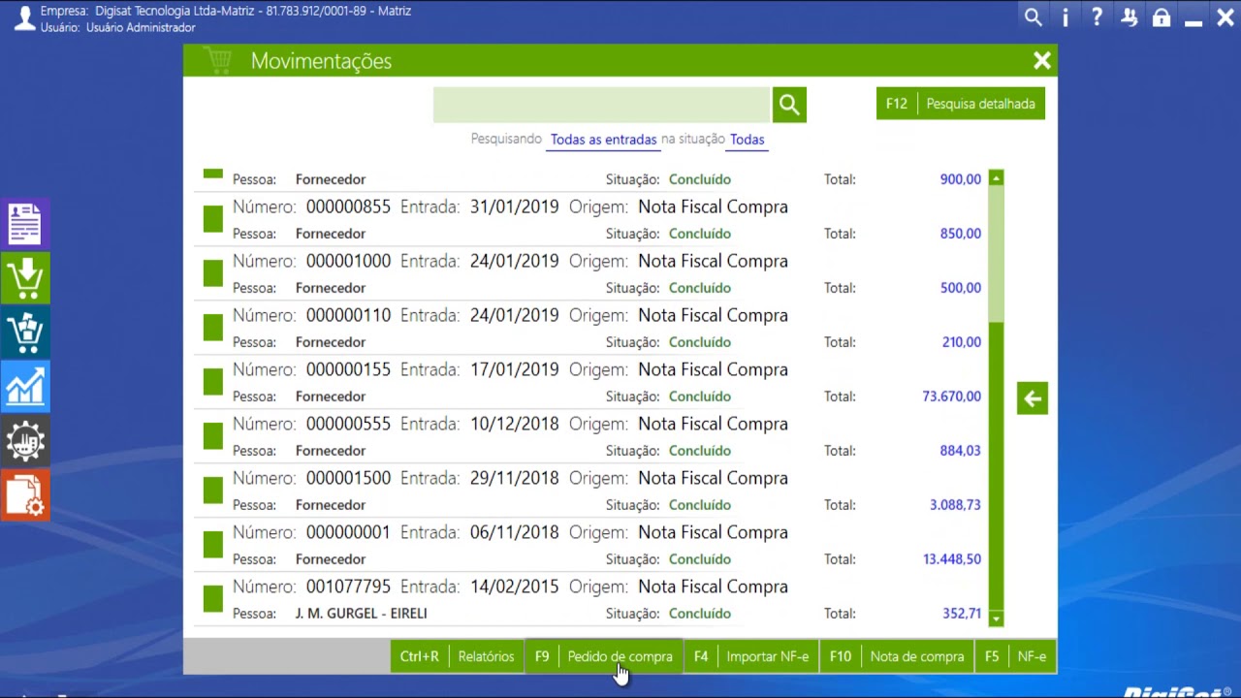This screenshot has height=698, width=1241.
Task: Open the orange file settings icon
Action: pyautogui.click(x=25, y=495)
